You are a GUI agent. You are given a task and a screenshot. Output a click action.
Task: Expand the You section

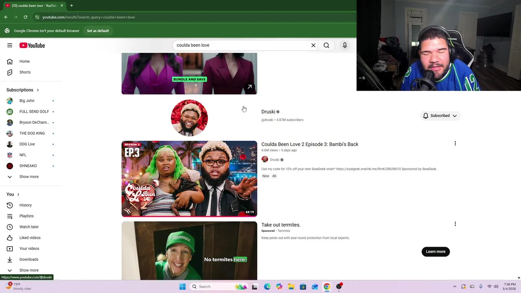pyautogui.click(x=13, y=195)
